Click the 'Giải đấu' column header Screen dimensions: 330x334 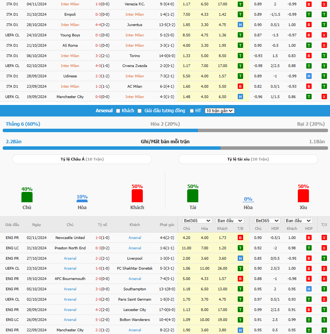(12, 225)
